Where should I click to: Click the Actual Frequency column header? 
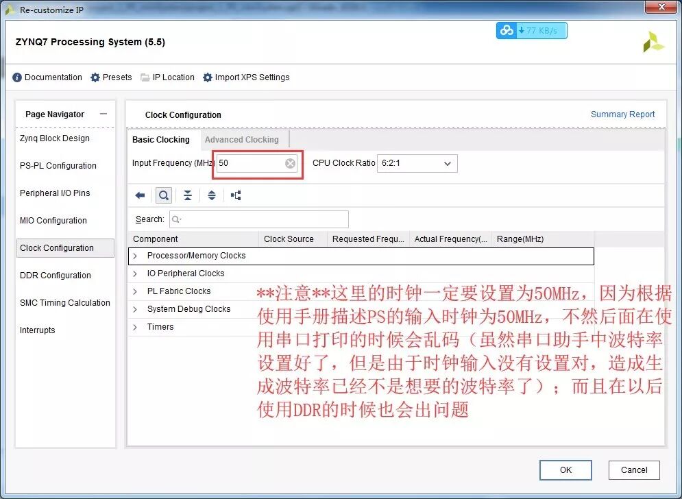click(450, 239)
